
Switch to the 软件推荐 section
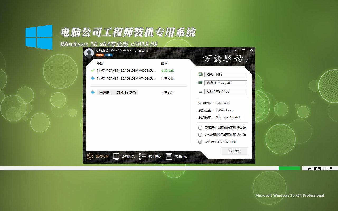(155, 156)
